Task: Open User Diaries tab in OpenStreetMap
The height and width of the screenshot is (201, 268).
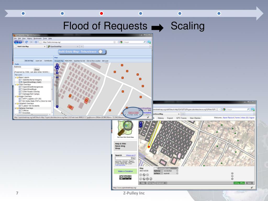Action: (195, 118)
